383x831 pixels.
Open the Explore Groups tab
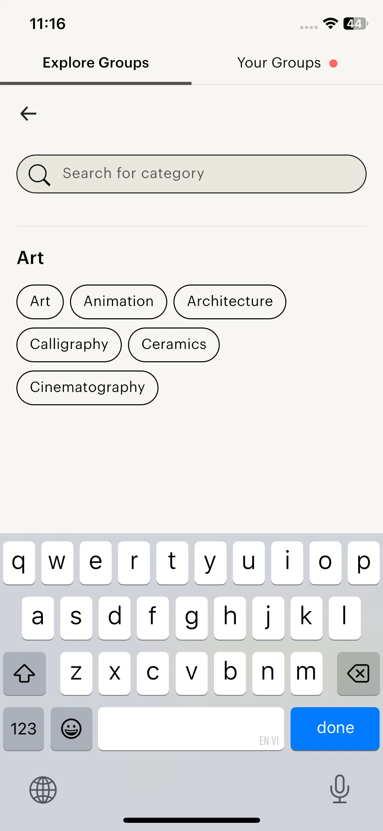[x=96, y=63]
